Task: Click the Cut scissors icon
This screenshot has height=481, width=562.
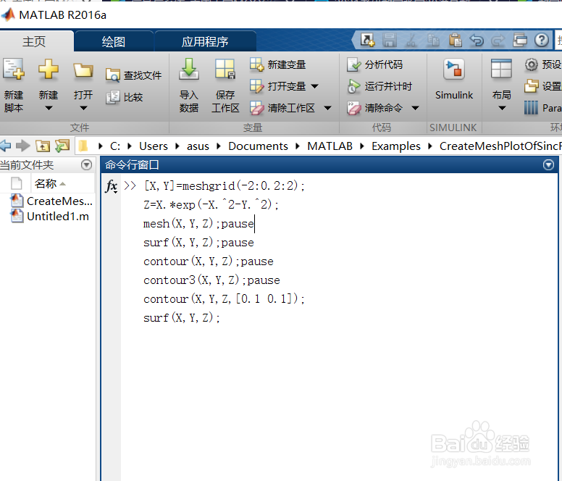Action: pos(411,40)
